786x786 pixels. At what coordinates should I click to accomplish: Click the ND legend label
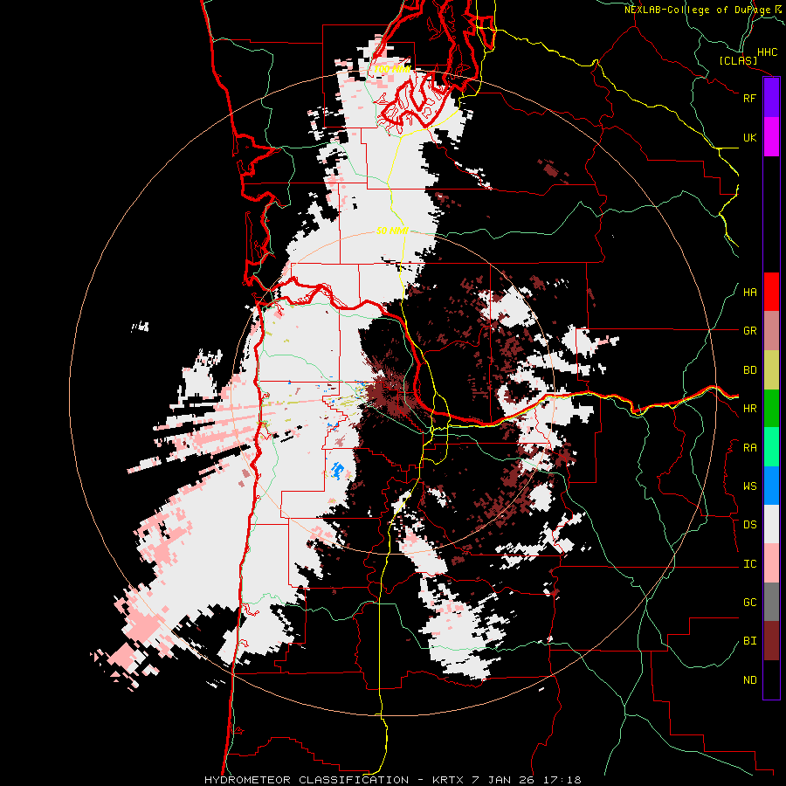click(x=749, y=680)
